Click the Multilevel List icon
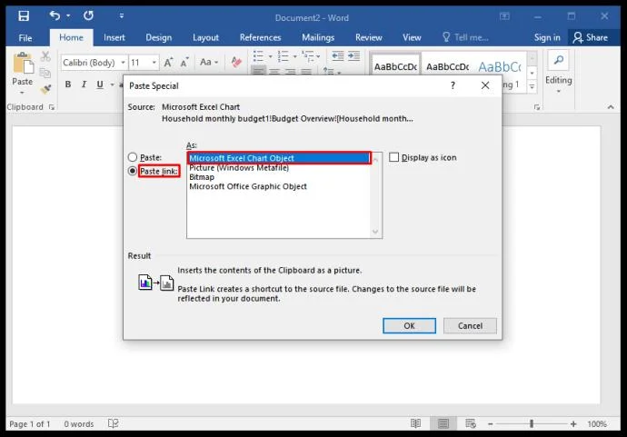Screen dimensions: 627x437 (307, 56)
